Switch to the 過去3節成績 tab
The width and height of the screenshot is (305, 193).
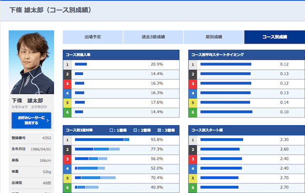tap(153, 37)
